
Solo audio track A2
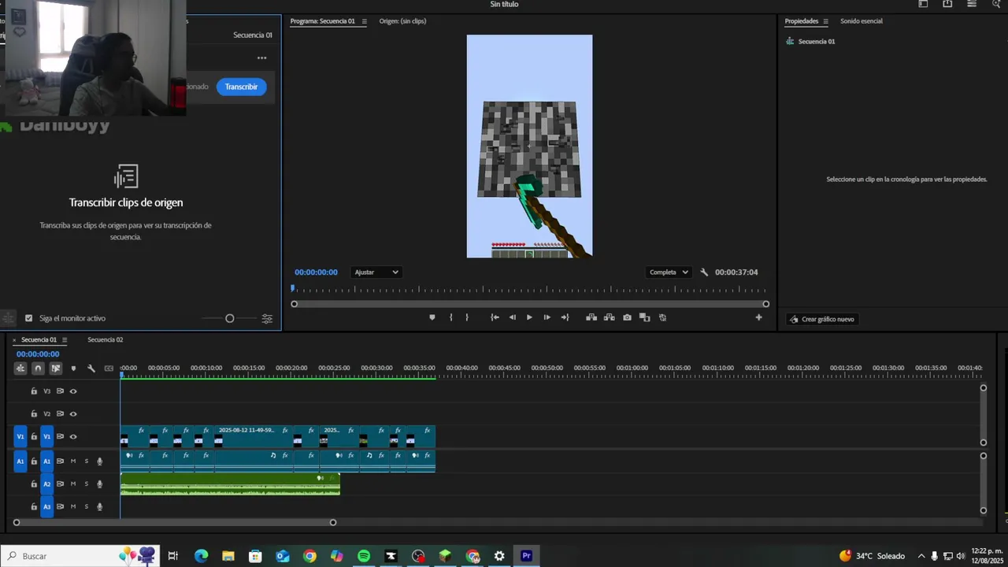pyautogui.click(x=87, y=484)
